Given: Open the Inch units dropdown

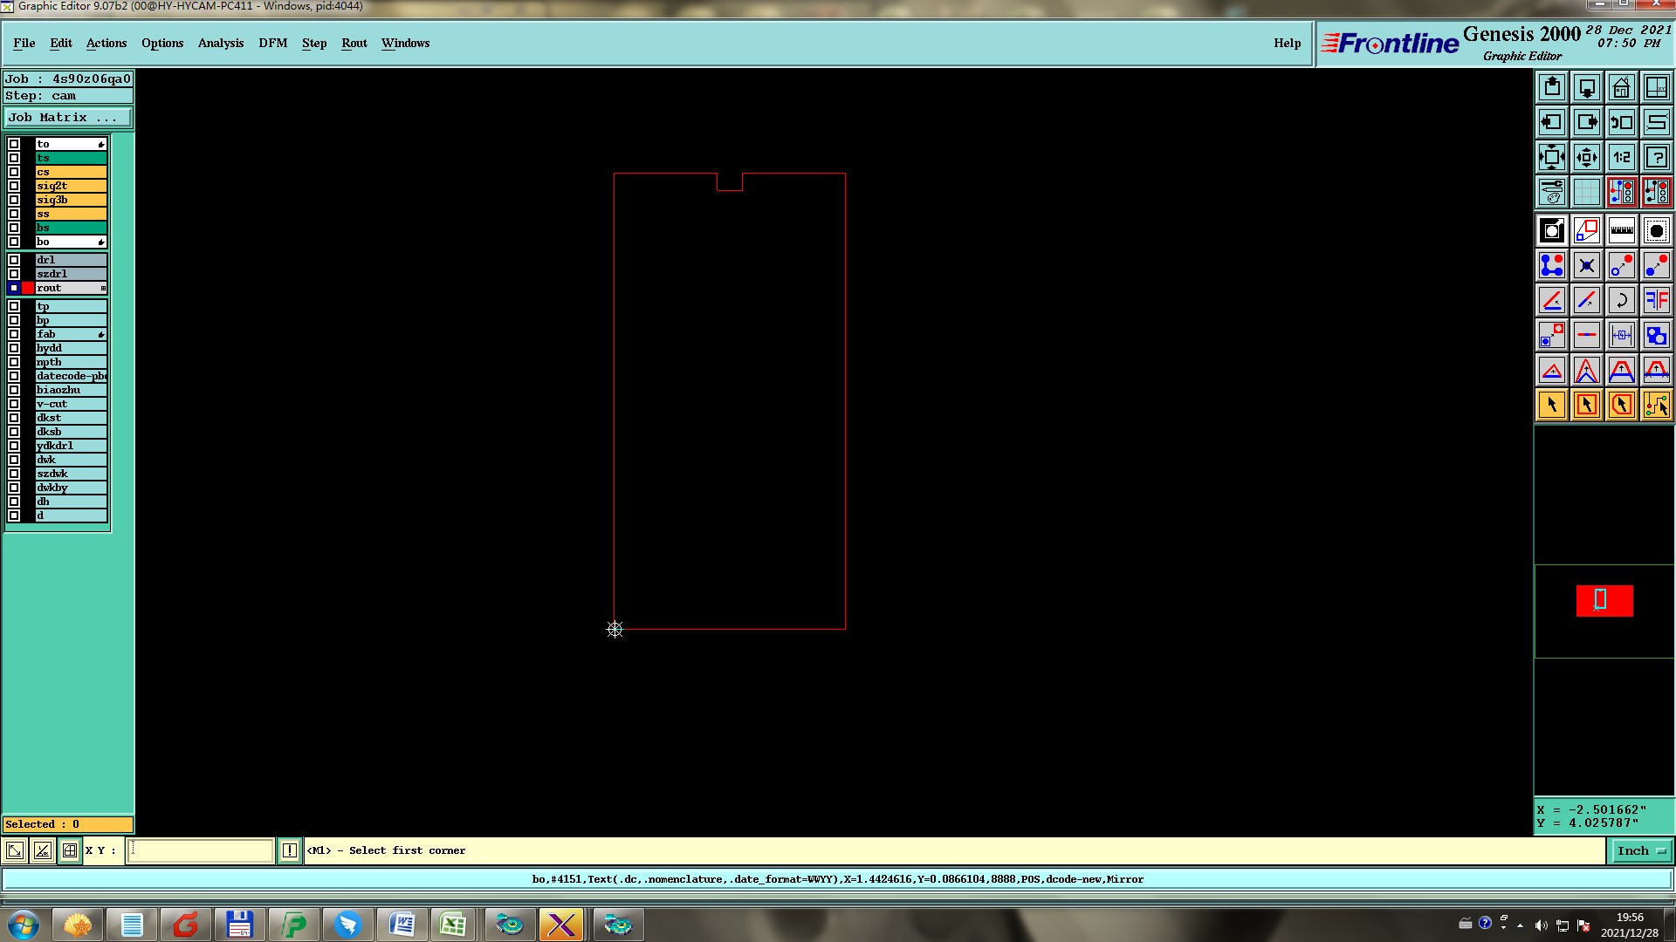Looking at the screenshot, I should point(1641,850).
